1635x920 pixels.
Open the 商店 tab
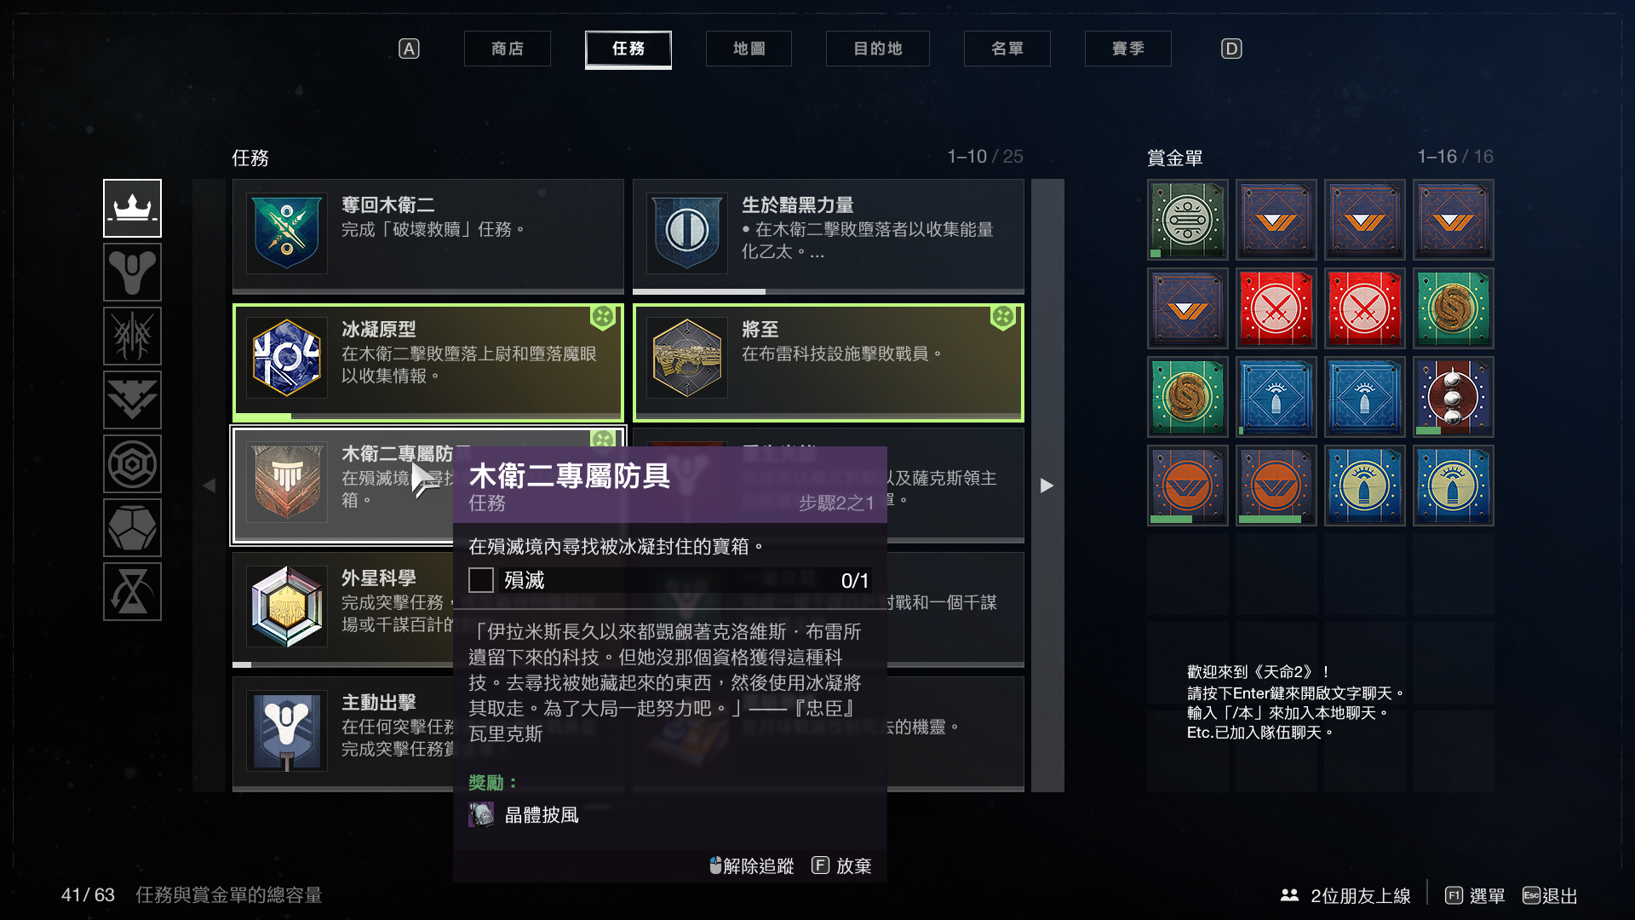point(508,49)
